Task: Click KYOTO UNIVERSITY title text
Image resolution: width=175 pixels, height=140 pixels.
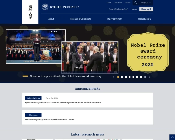Action: [65, 7]
